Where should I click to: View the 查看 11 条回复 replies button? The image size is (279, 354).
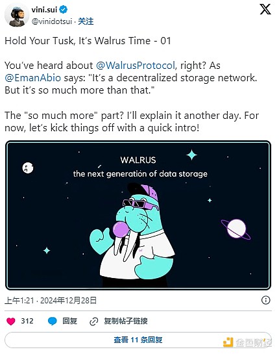tap(138, 340)
